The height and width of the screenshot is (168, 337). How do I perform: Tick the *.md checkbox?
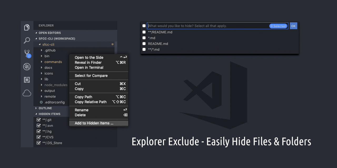point(144,38)
